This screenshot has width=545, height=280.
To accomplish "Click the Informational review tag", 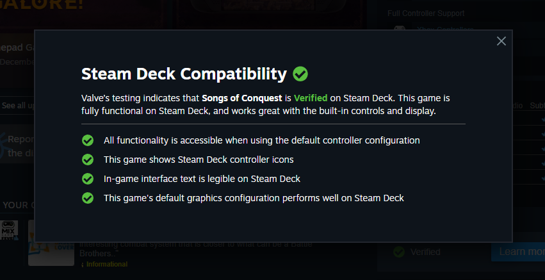I will tap(106, 264).
